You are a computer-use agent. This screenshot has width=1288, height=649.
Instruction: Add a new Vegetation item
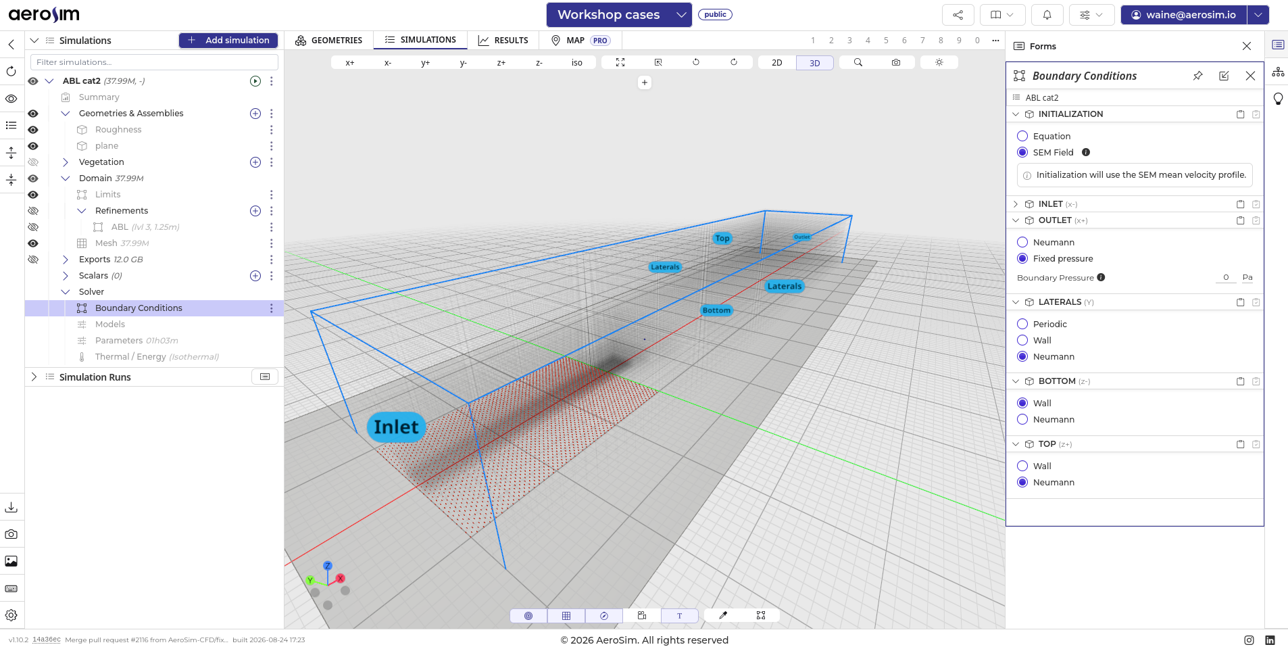(x=255, y=162)
